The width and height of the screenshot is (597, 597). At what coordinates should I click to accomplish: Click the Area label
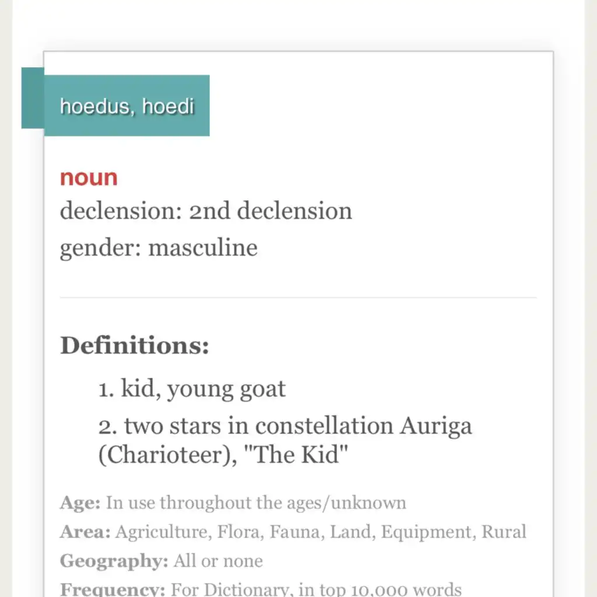pyautogui.click(x=85, y=532)
